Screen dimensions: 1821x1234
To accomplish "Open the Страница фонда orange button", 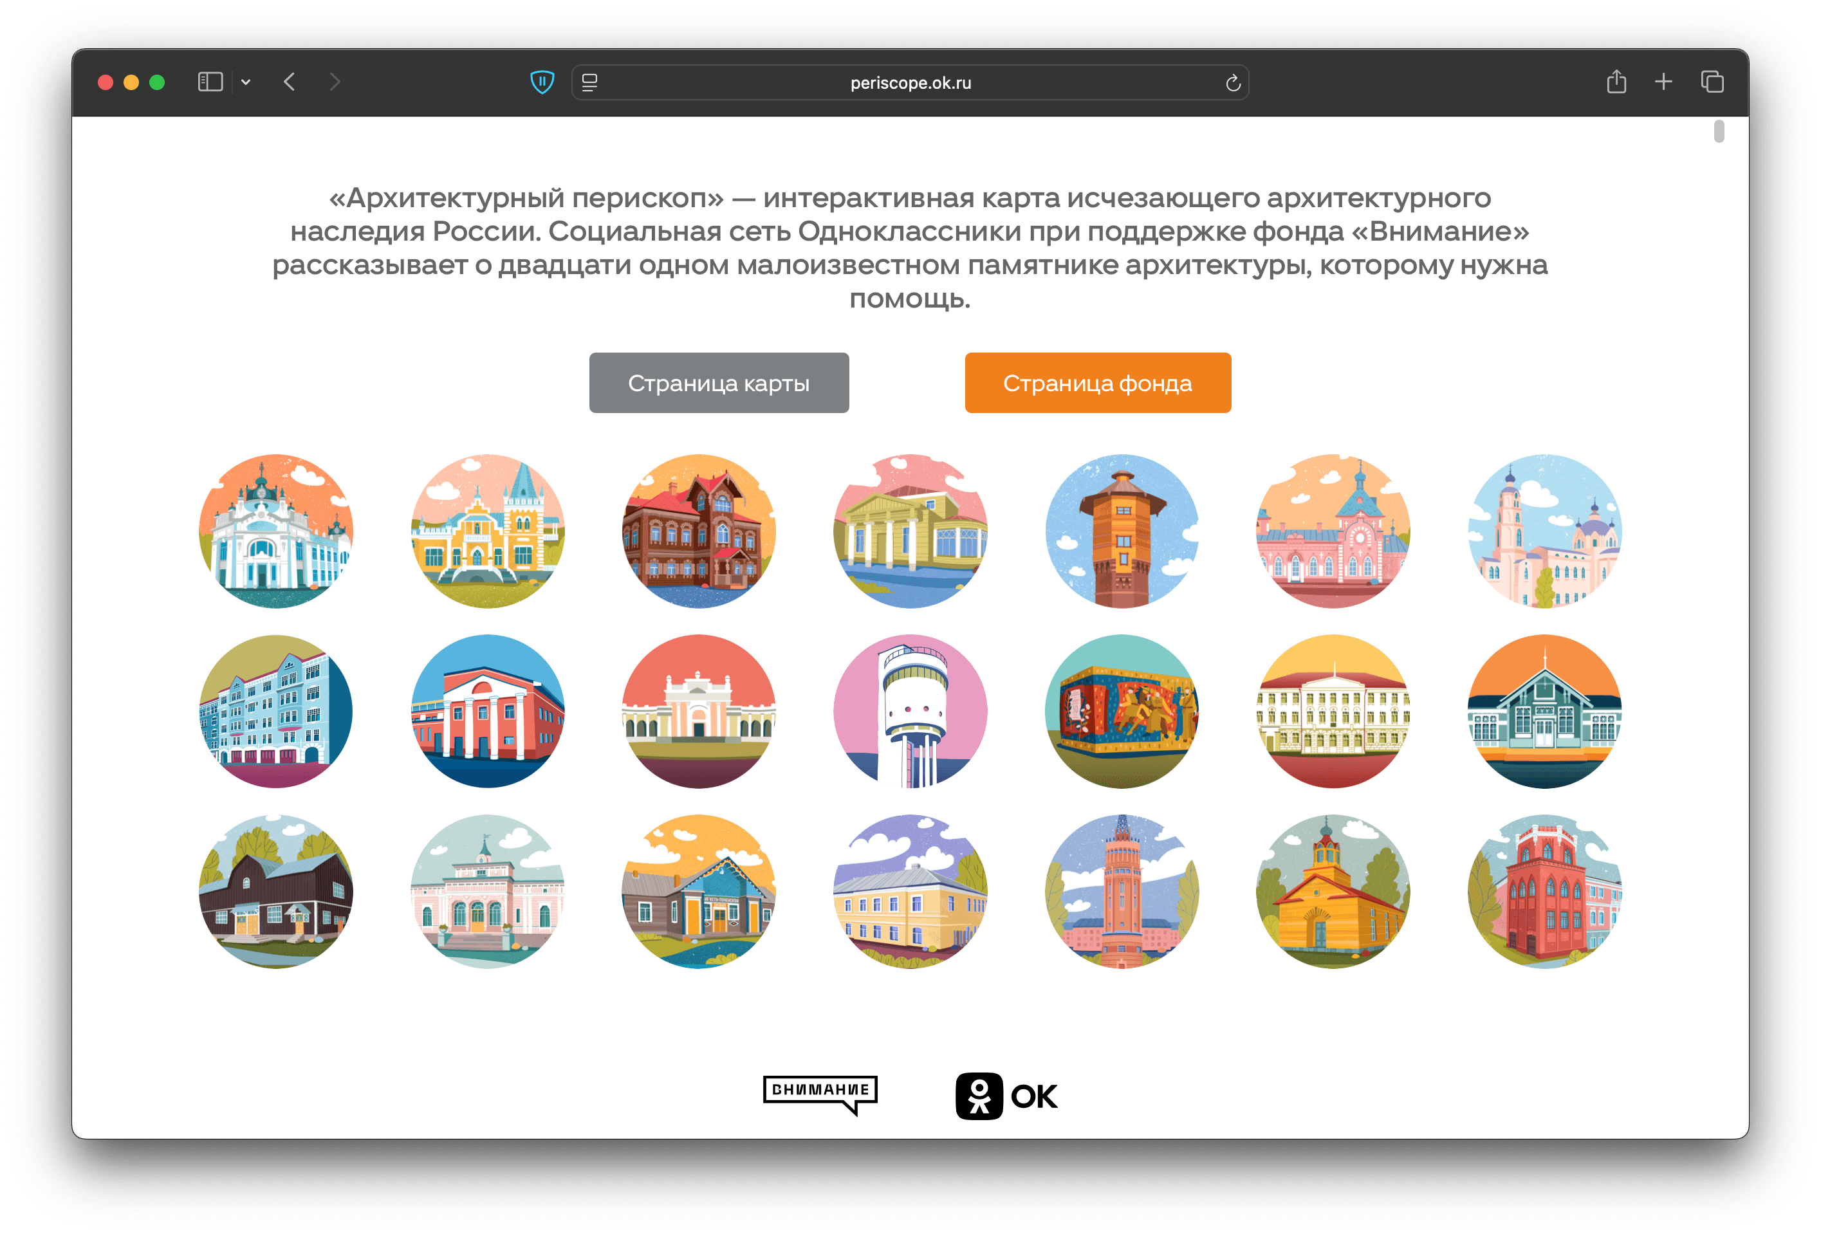I will point(1097,383).
